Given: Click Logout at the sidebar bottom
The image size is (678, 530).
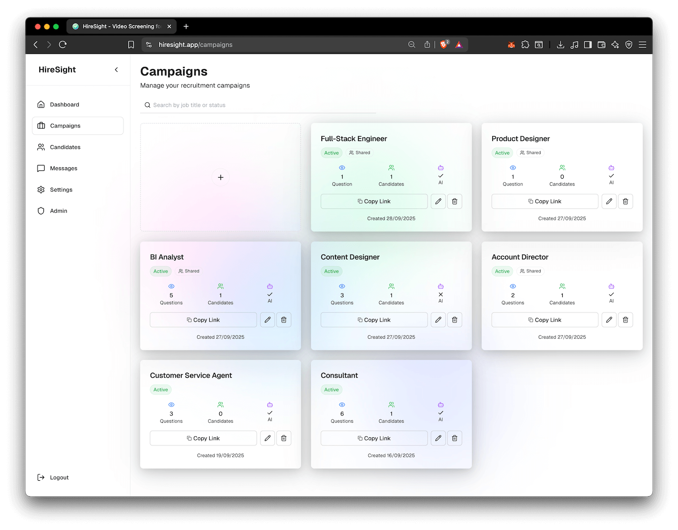Looking at the screenshot, I should point(59,478).
